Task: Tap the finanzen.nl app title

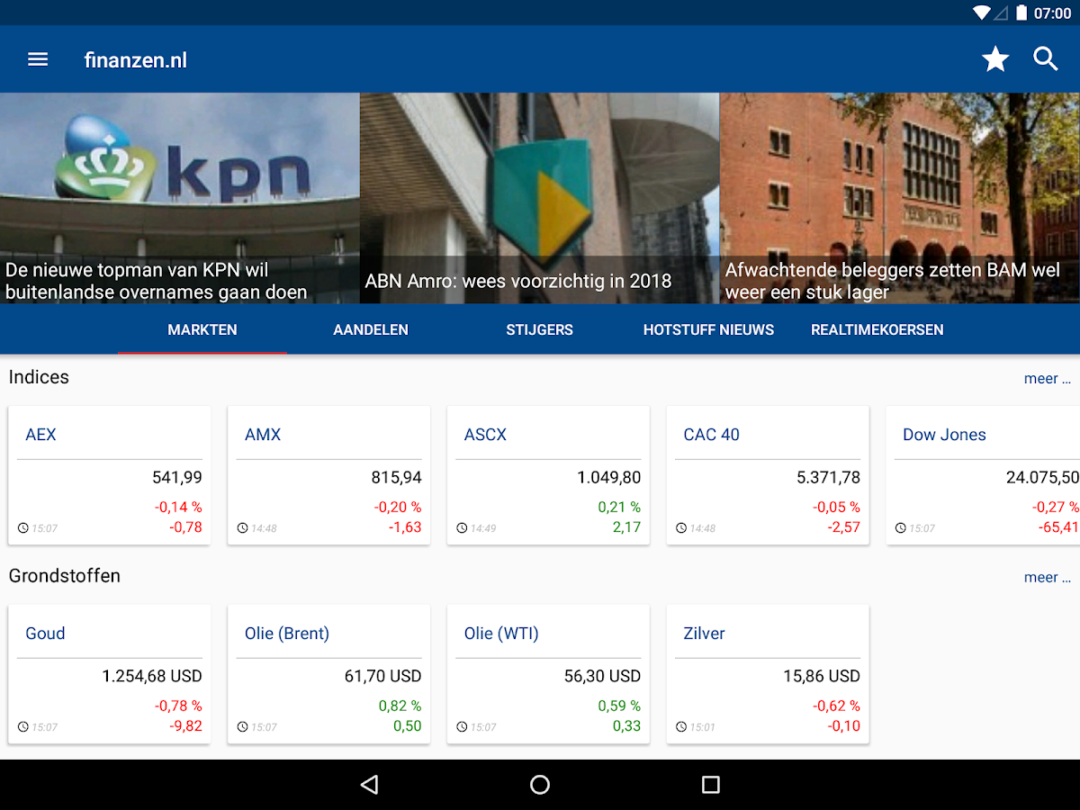Action: 136,60
